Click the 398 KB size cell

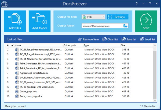coord(126,50)
